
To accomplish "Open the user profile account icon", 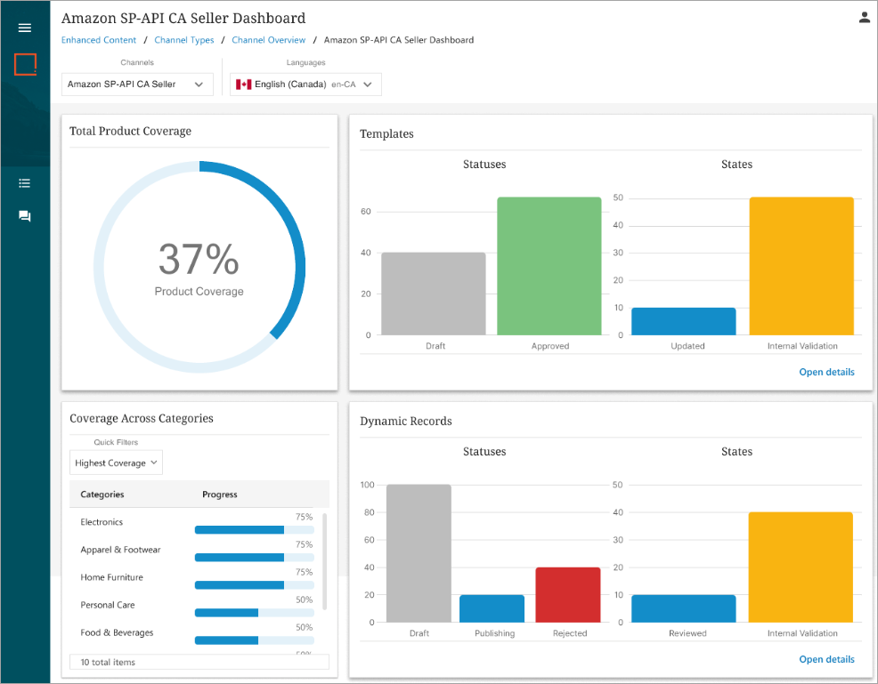I will click(x=864, y=18).
